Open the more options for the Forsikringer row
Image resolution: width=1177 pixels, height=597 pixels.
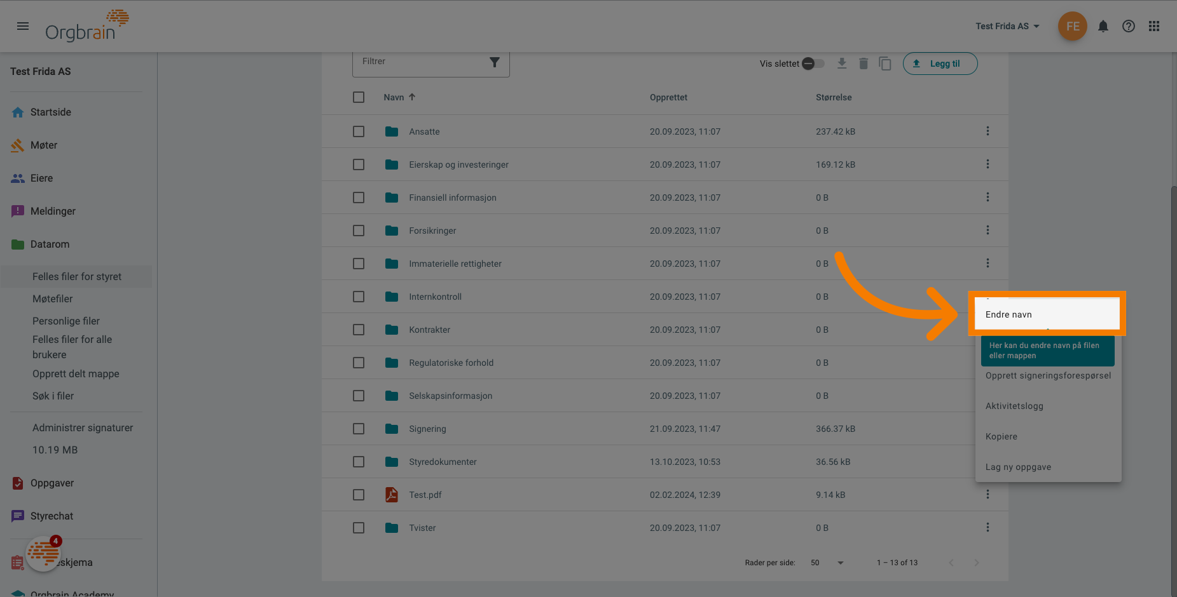(988, 231)
